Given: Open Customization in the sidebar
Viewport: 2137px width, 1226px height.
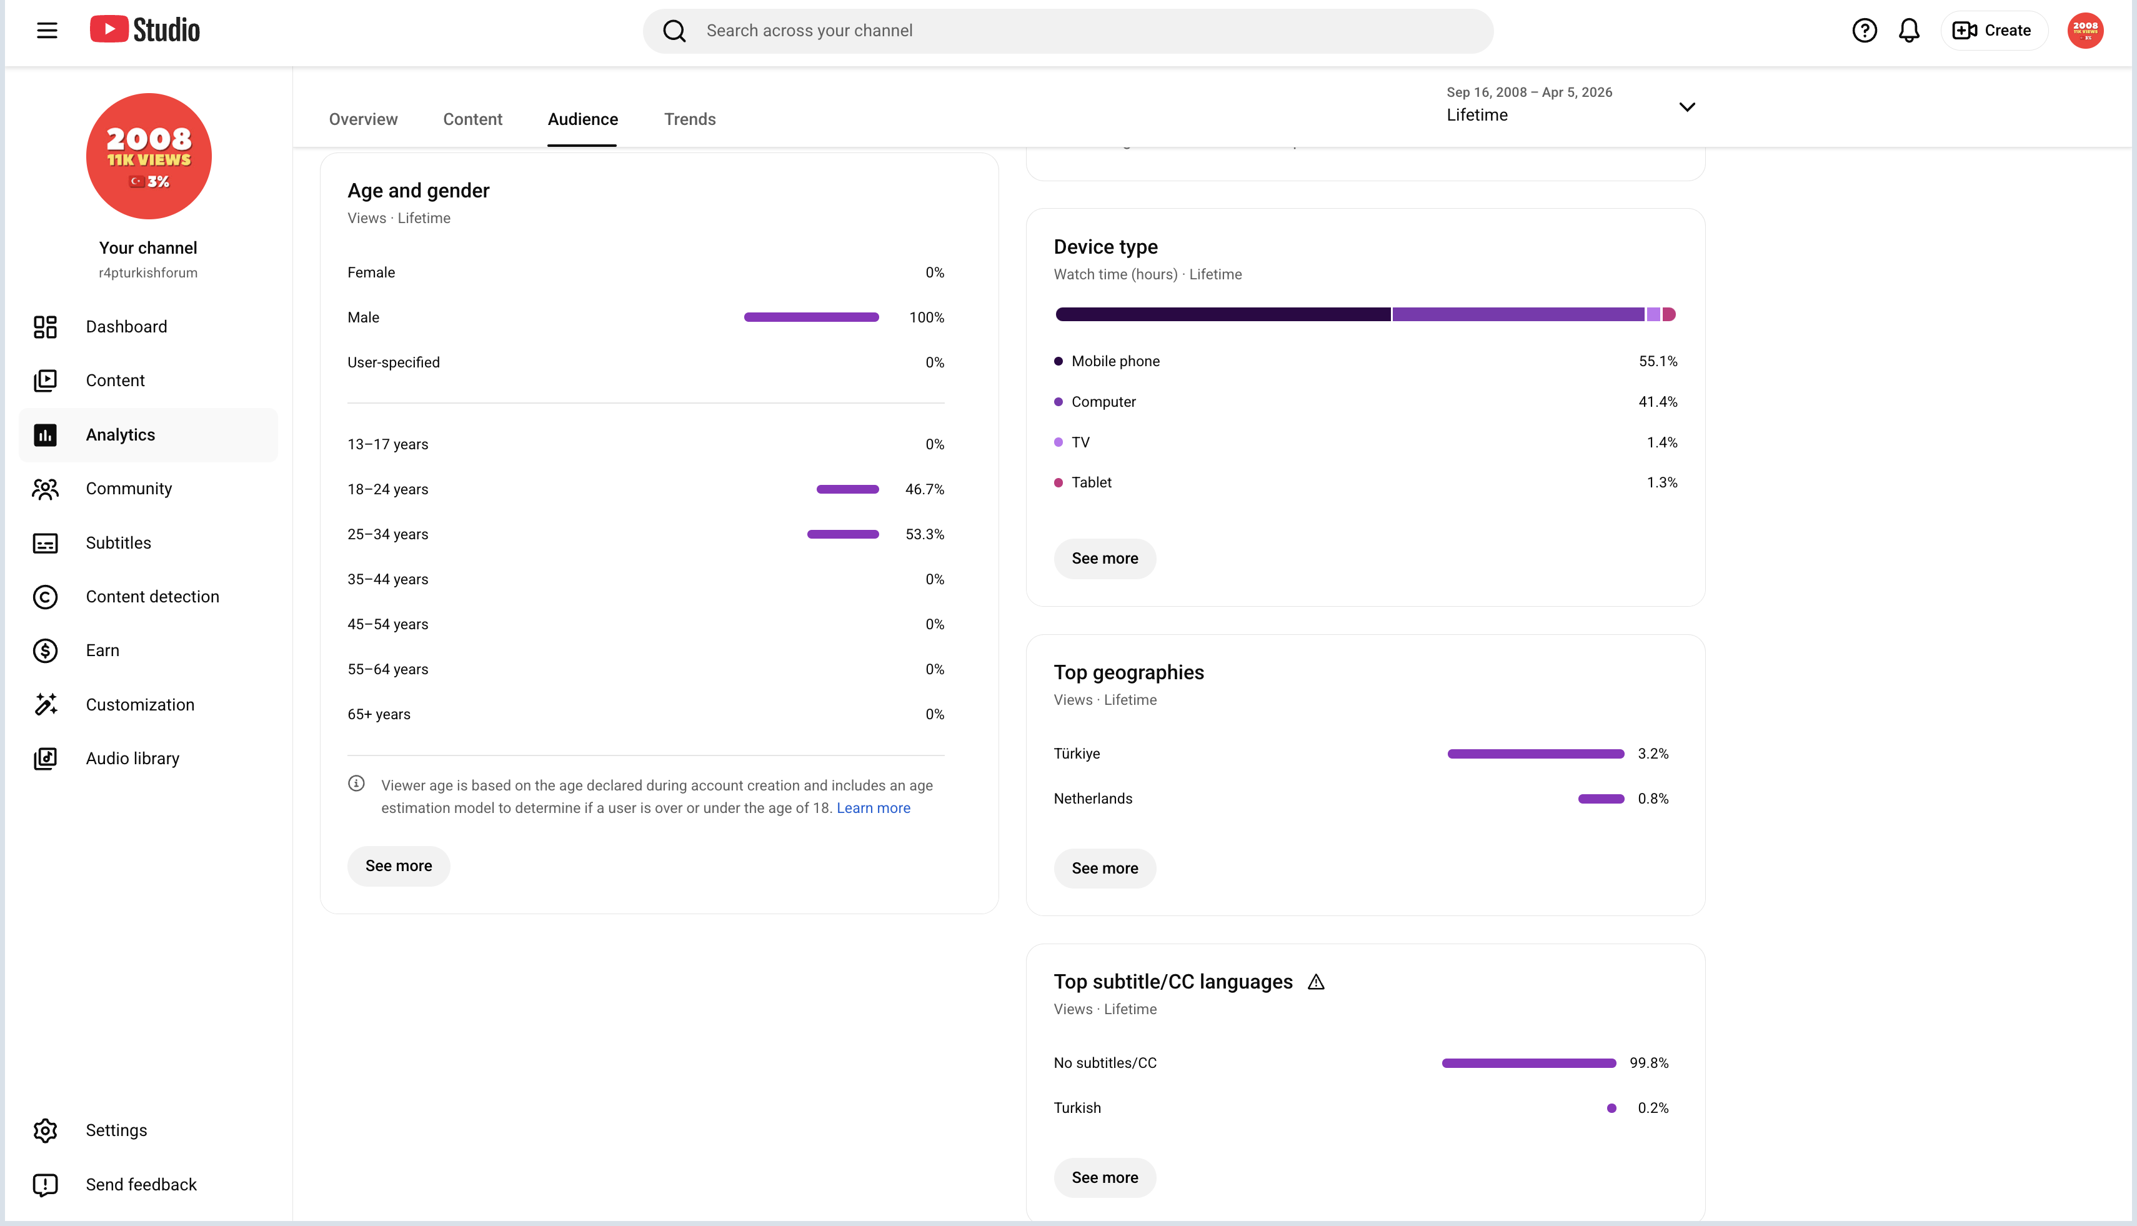Looking at the screenshot, I should pyautogui.click(x=148, y=705).
